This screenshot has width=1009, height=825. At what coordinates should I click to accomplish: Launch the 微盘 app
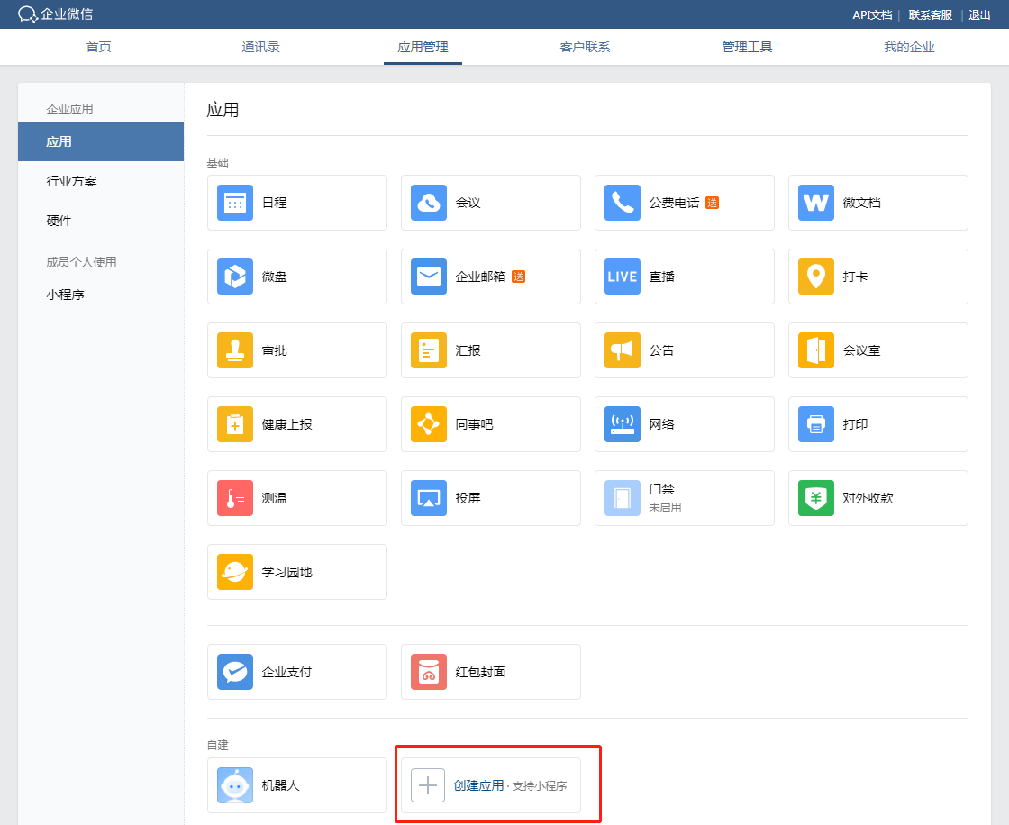click(297, 277)
